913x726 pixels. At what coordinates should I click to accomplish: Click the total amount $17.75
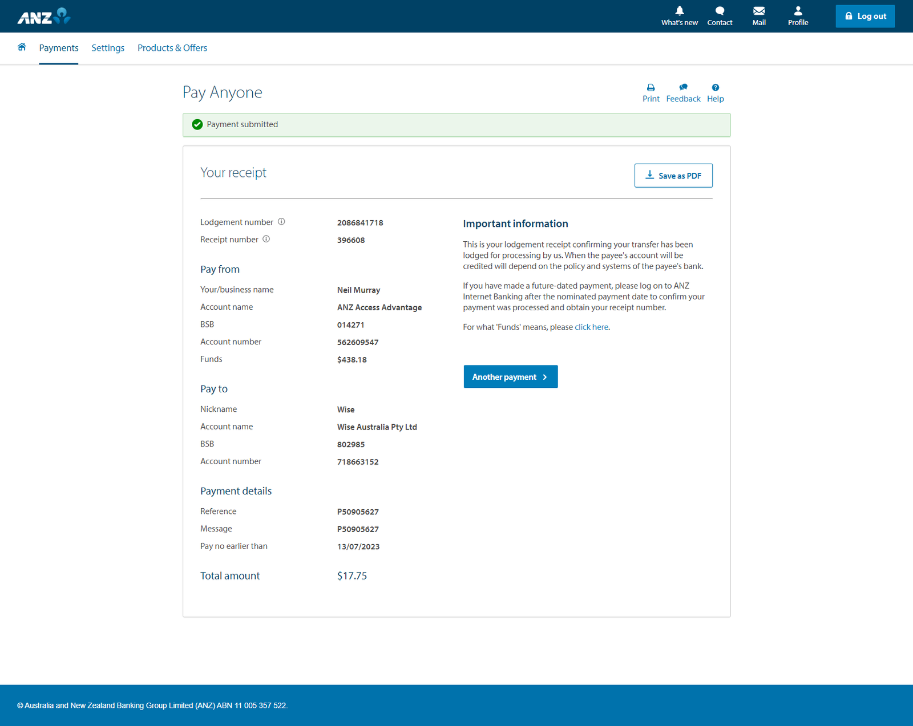[352, 576]
